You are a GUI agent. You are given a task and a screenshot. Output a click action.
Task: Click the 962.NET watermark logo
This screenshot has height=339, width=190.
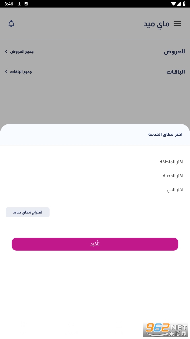(x=166, y=330)
